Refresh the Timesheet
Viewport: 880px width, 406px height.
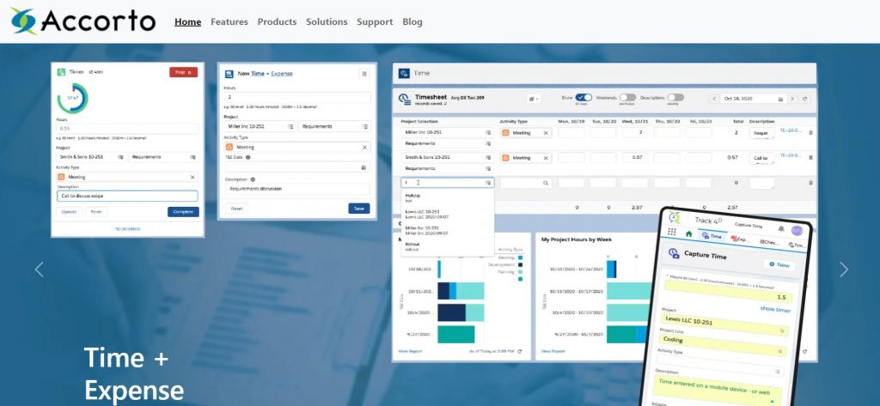pos(804,99)
